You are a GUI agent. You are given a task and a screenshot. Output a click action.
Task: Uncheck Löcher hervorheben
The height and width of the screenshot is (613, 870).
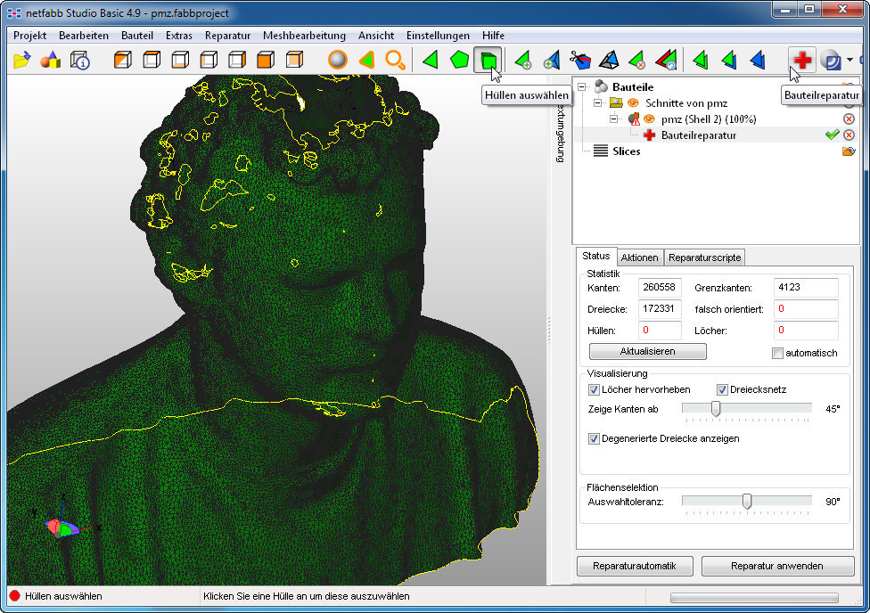594,389
